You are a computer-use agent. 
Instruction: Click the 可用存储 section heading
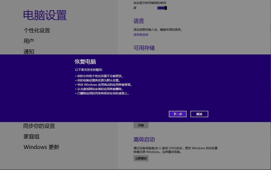[144, 48]
